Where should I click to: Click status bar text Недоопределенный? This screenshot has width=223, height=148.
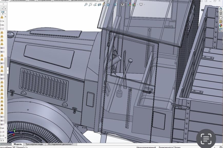point(146,147)
